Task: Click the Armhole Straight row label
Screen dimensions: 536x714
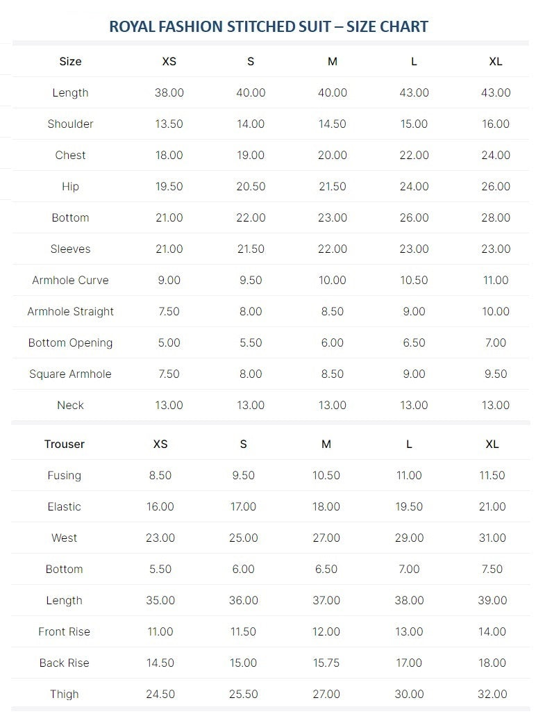Action: tap(70, 311)
